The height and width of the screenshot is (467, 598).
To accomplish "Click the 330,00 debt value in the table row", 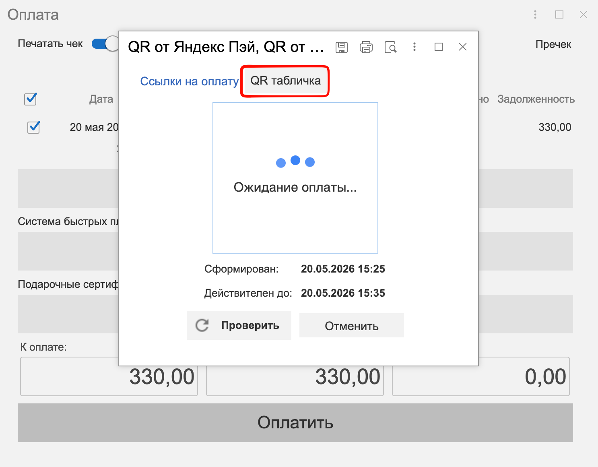I will coord(555,127).
